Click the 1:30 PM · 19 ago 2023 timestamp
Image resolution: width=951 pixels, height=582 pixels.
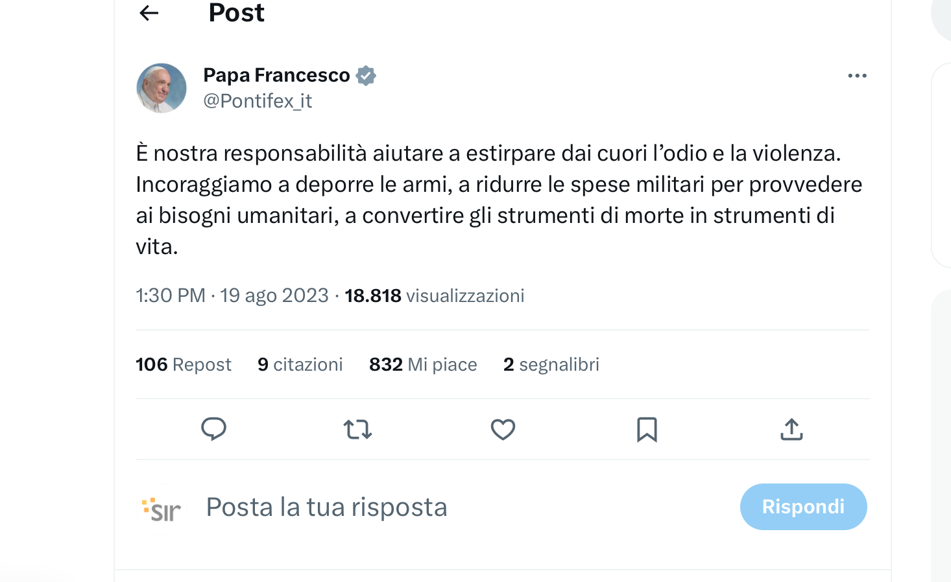point(232,296)
